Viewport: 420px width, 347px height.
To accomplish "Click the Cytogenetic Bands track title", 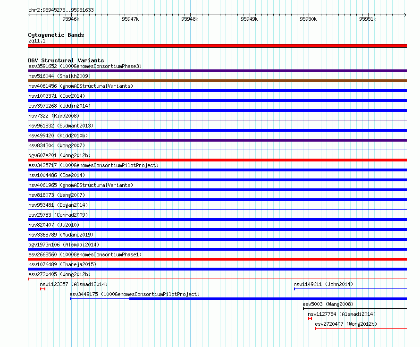I will [56, 35].
